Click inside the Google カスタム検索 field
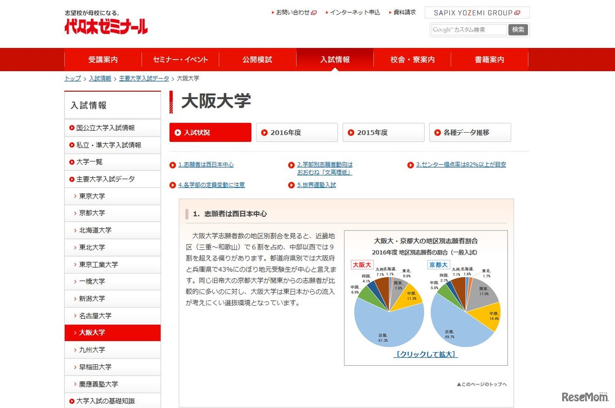Viewport: 615px width, 408px height. point(468,29)
